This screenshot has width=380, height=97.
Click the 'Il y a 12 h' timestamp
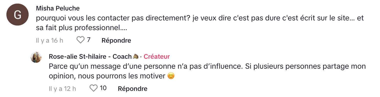point(62,89)
